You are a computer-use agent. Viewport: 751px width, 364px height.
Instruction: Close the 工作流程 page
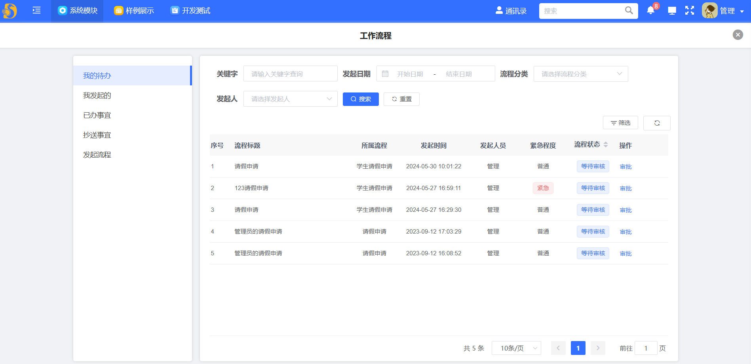pyautogui.click(x=738, y=35)
